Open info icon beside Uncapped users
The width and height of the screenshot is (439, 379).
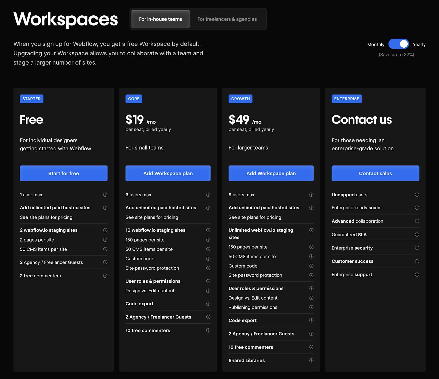point(417,195)
